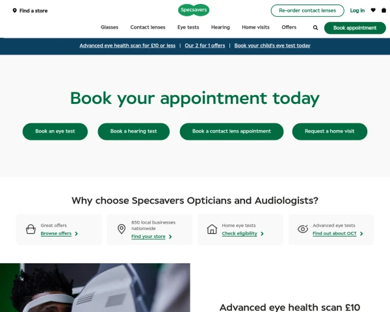Click the Specsavers logo
The width and height of the screenshot is (390, 312).
pos(194,10)
